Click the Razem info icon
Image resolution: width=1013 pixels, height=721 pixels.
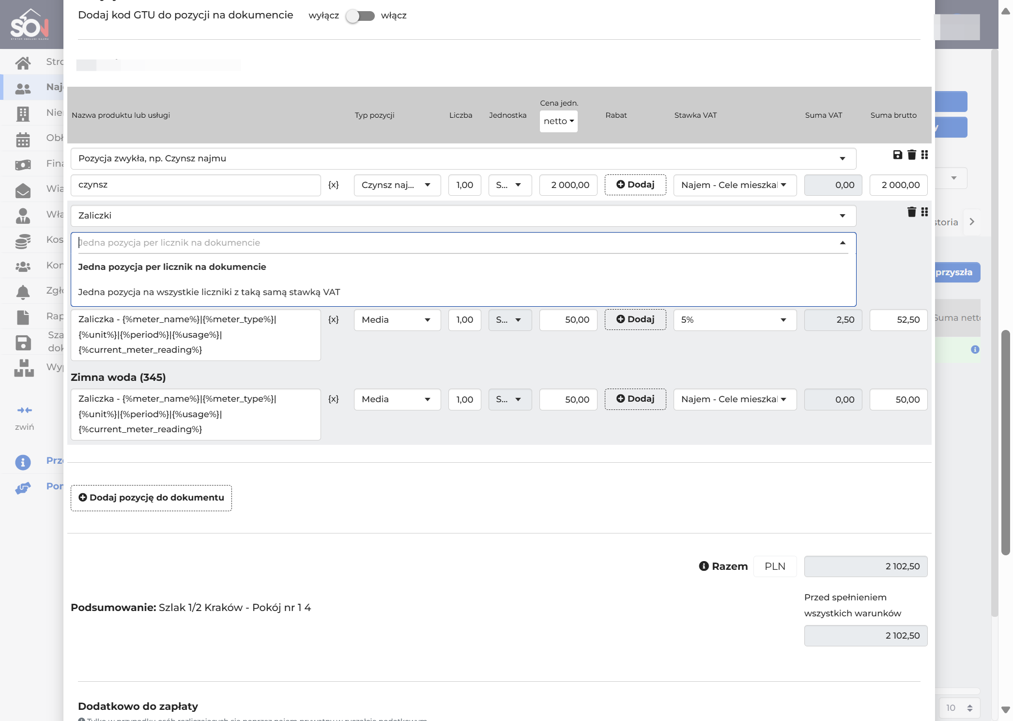pyautogui.click(x=704, y=566)
